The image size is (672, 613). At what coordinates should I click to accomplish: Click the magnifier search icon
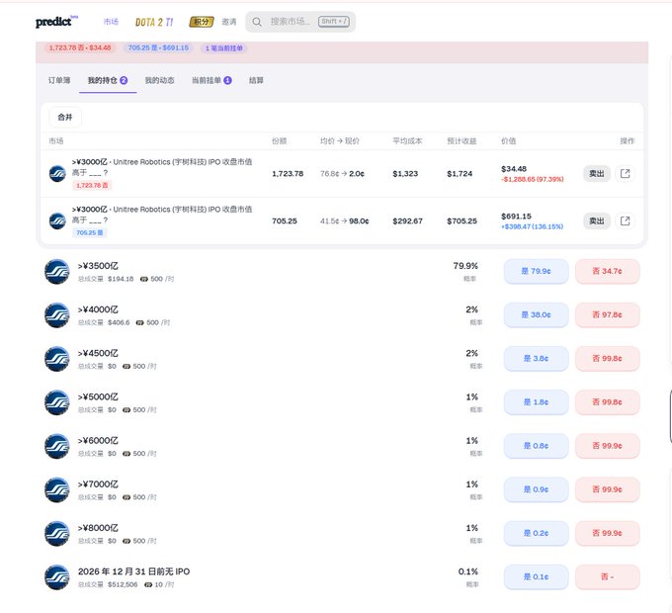point(257,22)
